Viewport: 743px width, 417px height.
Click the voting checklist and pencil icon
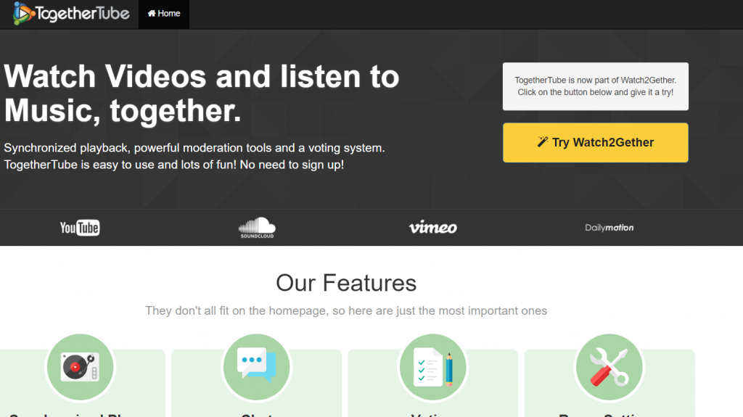coord(432,367)
